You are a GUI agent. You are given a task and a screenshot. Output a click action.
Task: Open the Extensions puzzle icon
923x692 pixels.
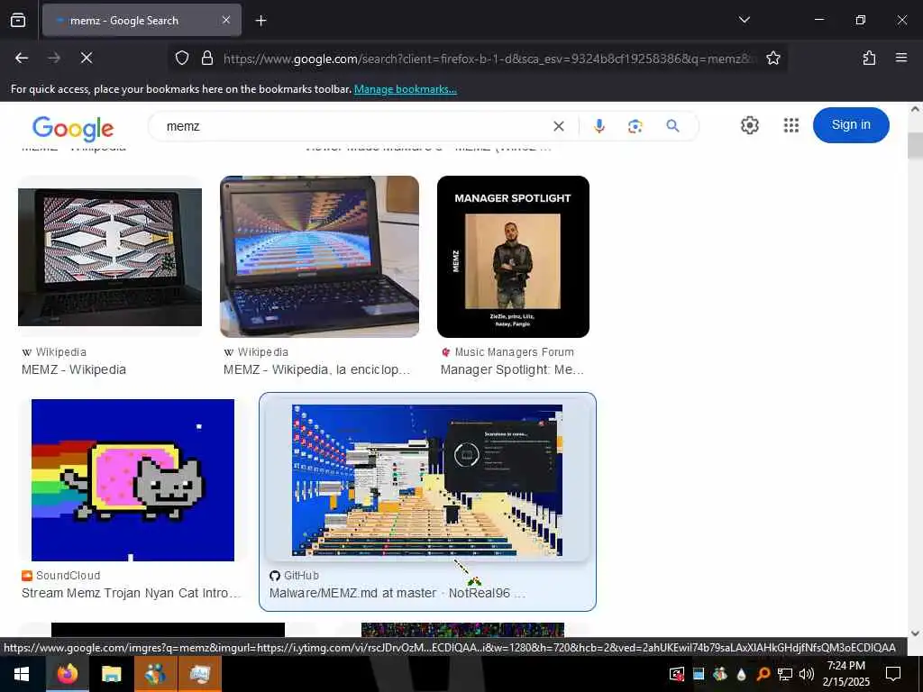[x=869, y=58]
